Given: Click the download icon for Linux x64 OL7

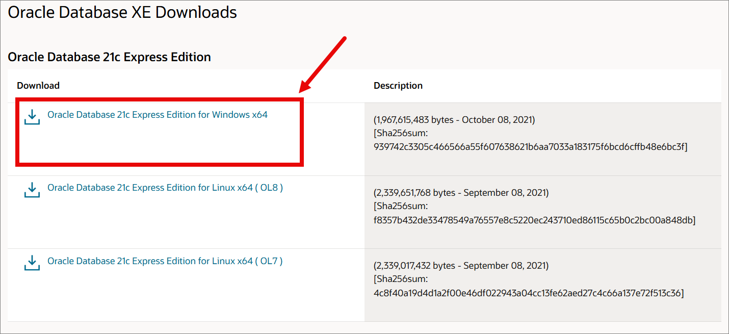Looking at the screenshot, I should pyautogui.click(x=32, y=263).
